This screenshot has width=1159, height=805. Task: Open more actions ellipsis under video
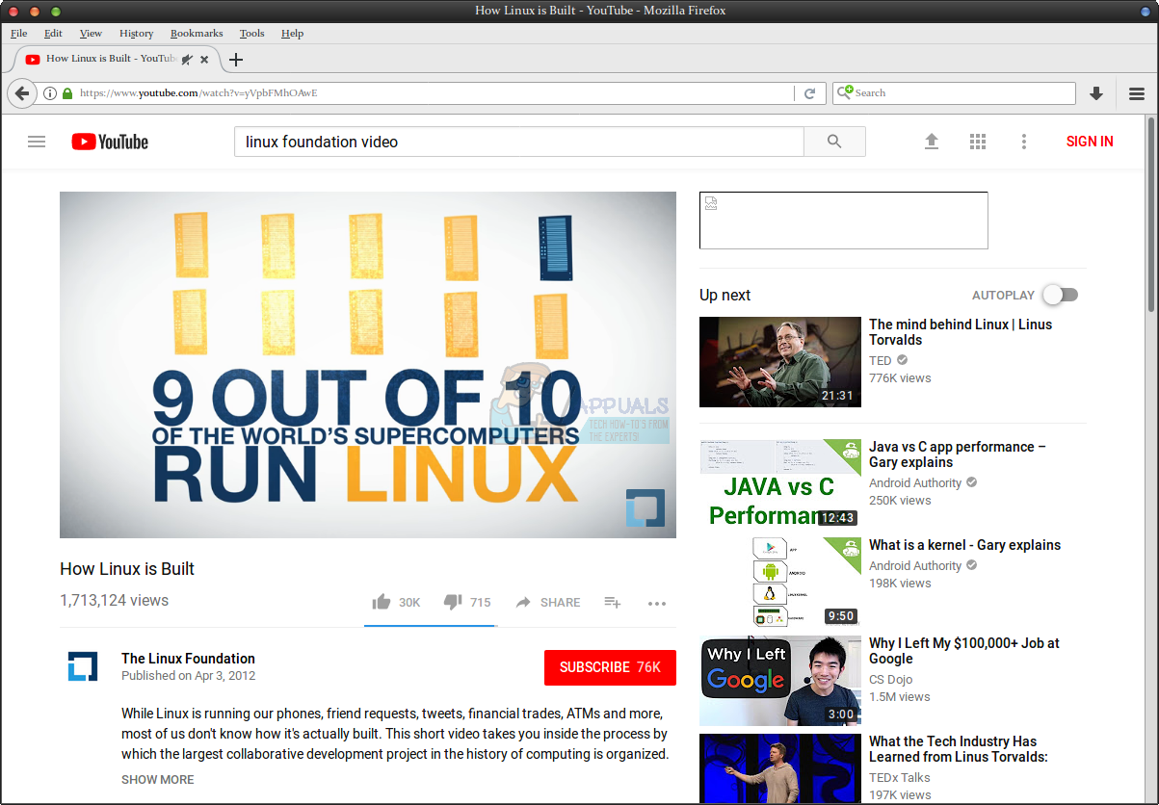tap(657, 604)
